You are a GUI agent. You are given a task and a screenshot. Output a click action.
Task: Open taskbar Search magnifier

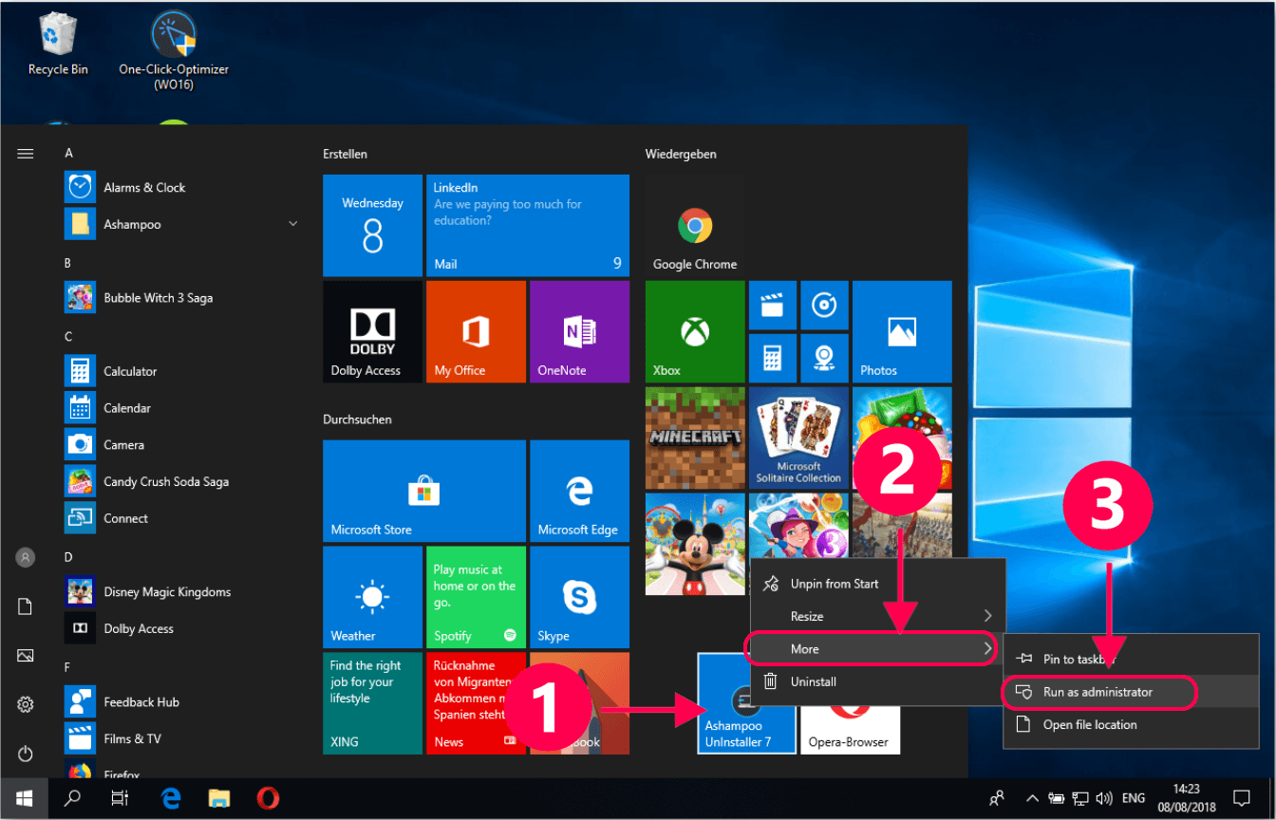click(x=72, y=798)
